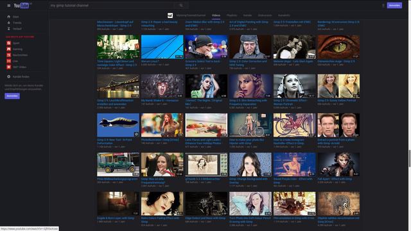
Task: Open the blue-haired woman thumbnail
Action: click(206, 86)
